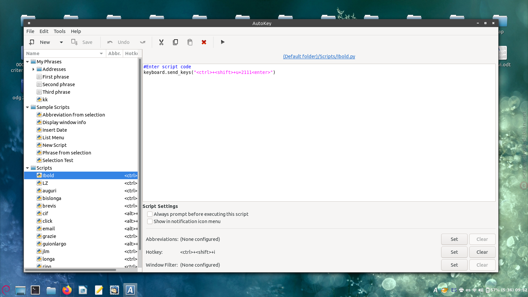Launch Firefox from the taskbar
Viewport: 528px width, 297px height.
tap(67, 290)
